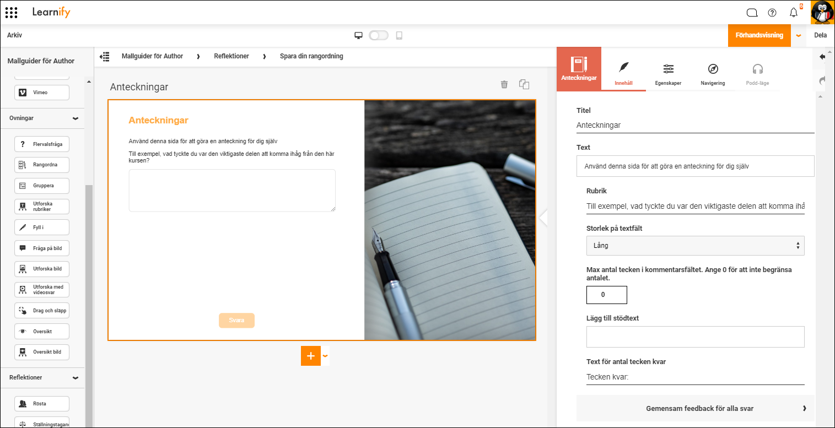Expand Gemensam feedback för alla svar
The height and width of the screenshot is (428, 835).
[695, 409]
